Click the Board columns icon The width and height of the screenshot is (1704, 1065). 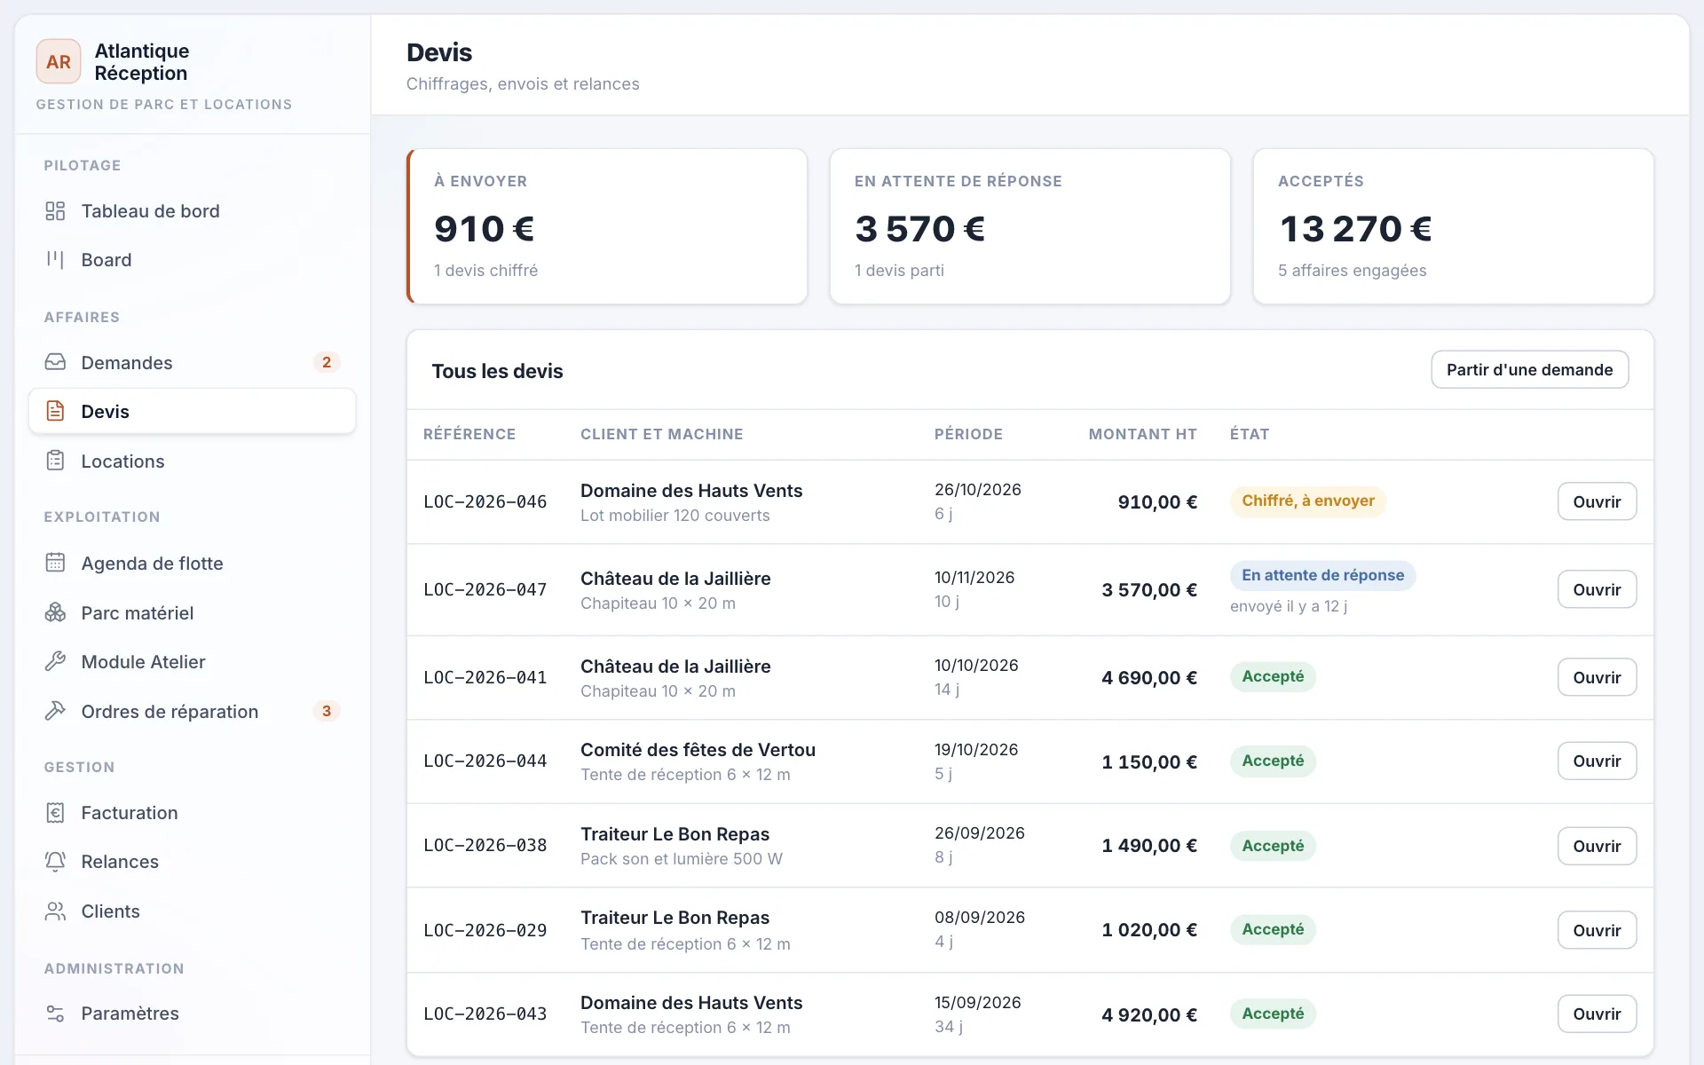55,260
